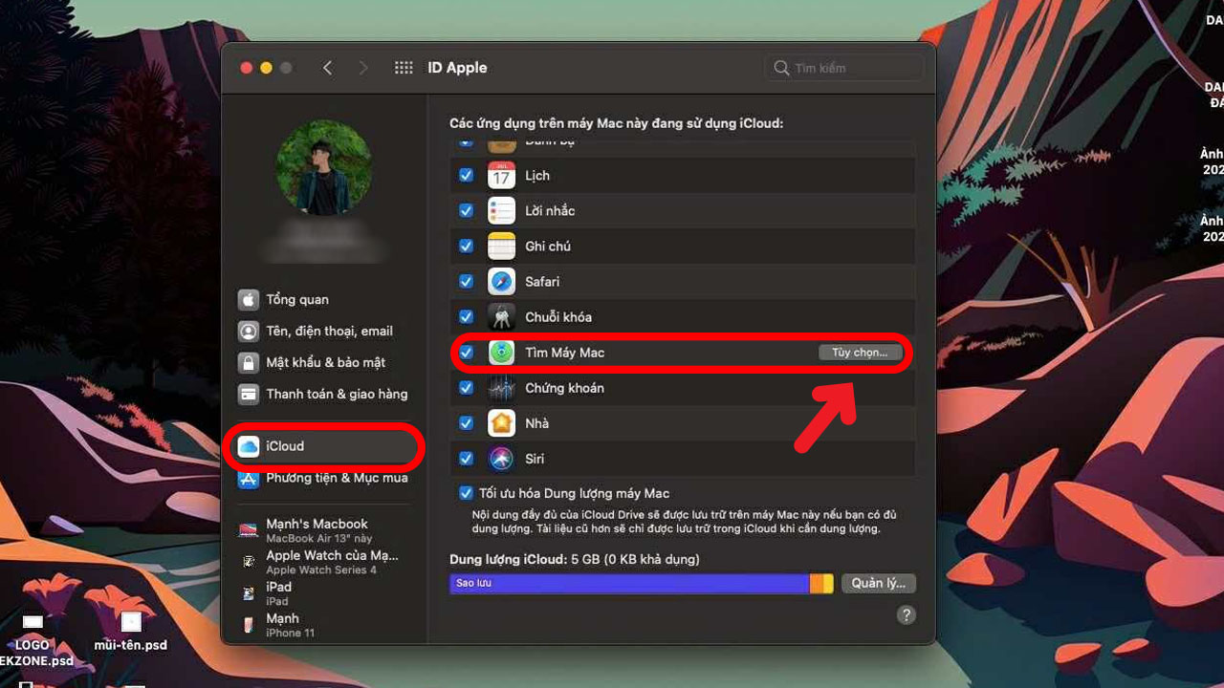Screen dimensions: 1224x688
Task: Toggle the Chứng khoán checkbox
Action: (x=466, y=388)
